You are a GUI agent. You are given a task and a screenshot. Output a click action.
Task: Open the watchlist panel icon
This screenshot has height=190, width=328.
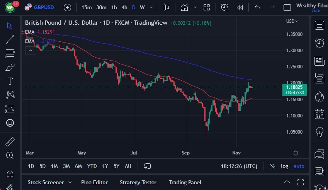tap(319, 25)
